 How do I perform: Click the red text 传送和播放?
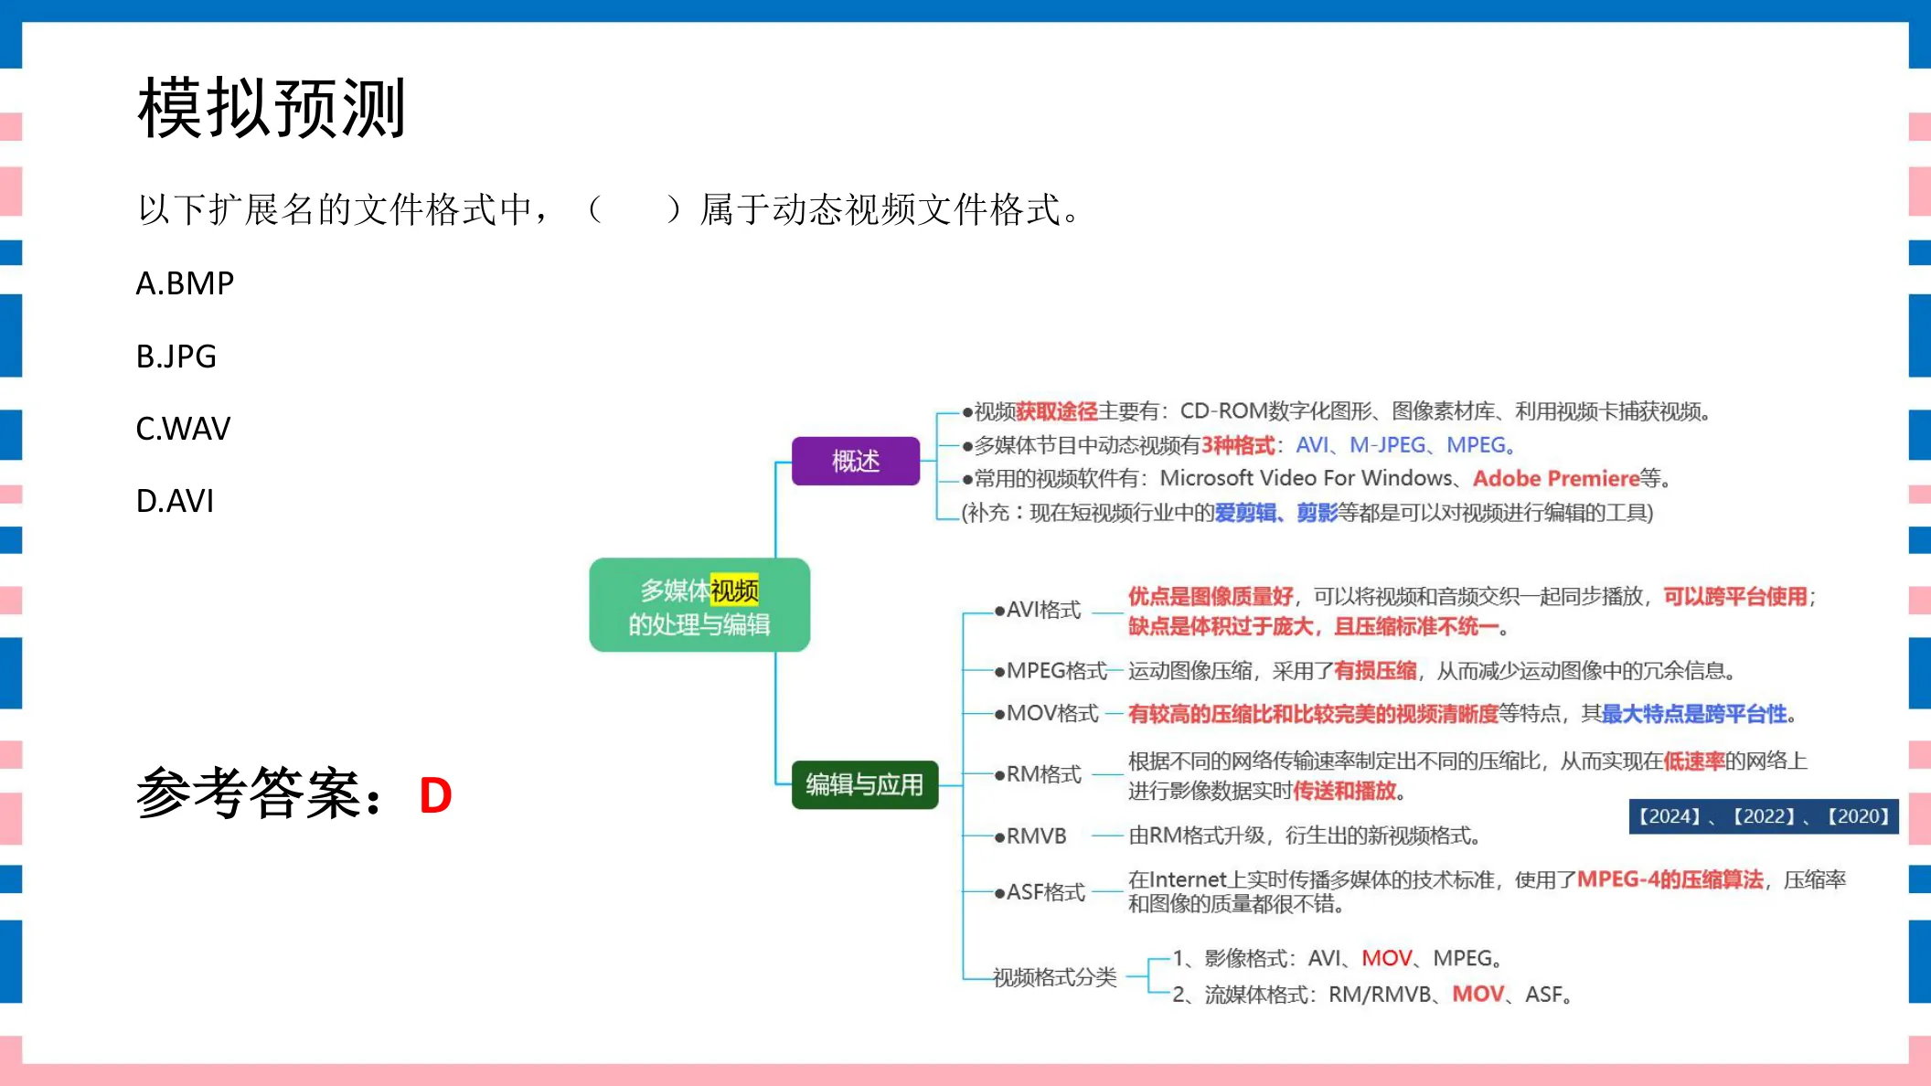[x=1344, y=791]
